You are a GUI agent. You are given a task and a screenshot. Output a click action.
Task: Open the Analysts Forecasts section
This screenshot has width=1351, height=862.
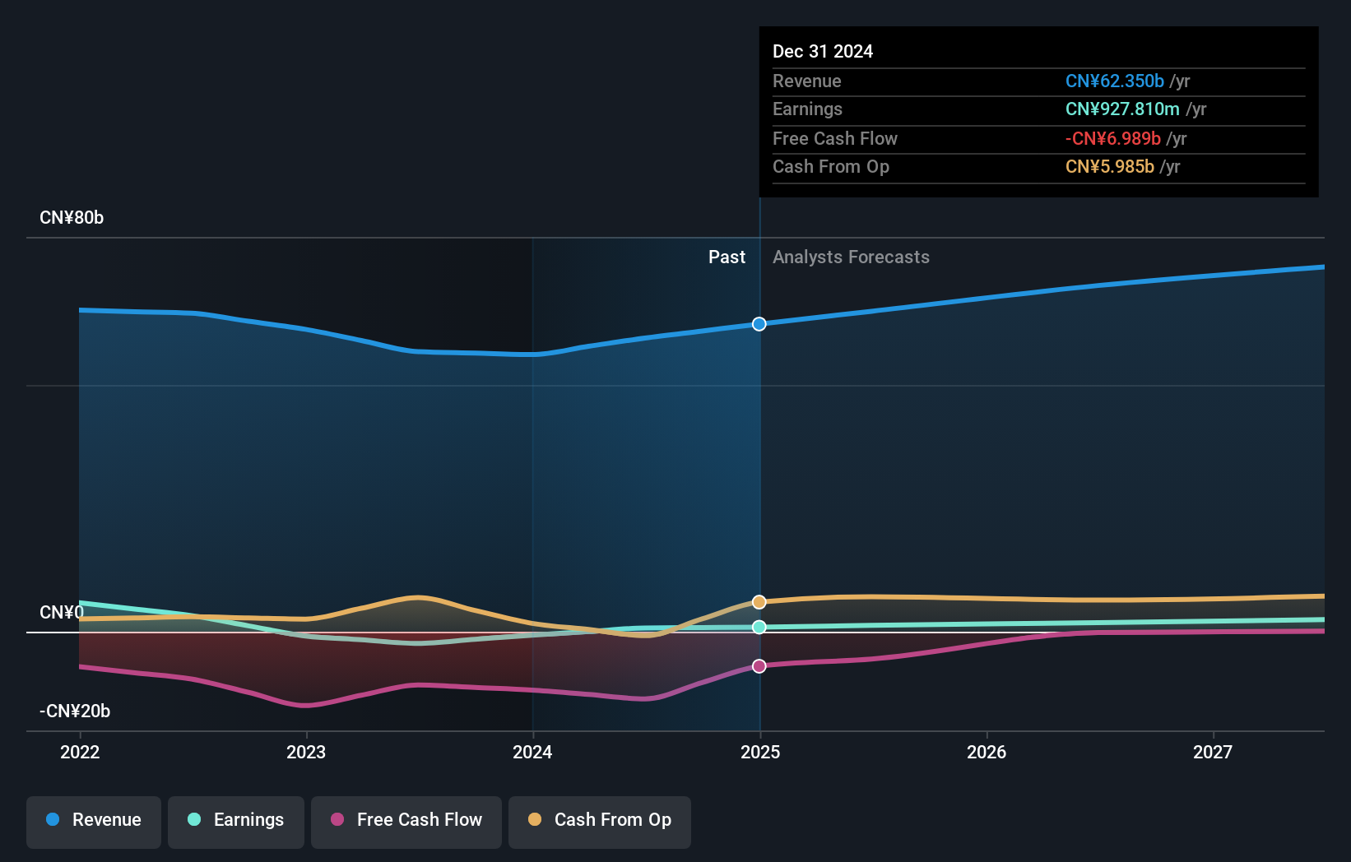(x=851, y=257)
